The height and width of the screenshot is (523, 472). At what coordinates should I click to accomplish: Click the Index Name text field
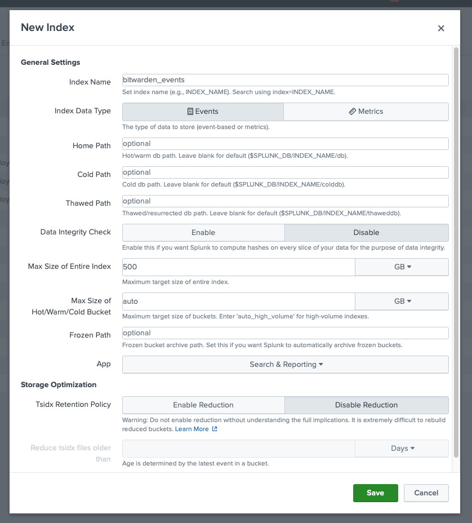pos(285,80)
